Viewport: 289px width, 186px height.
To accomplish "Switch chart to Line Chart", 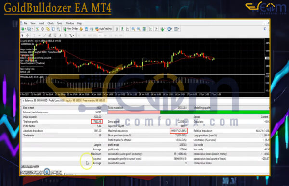I will [127, 29].
